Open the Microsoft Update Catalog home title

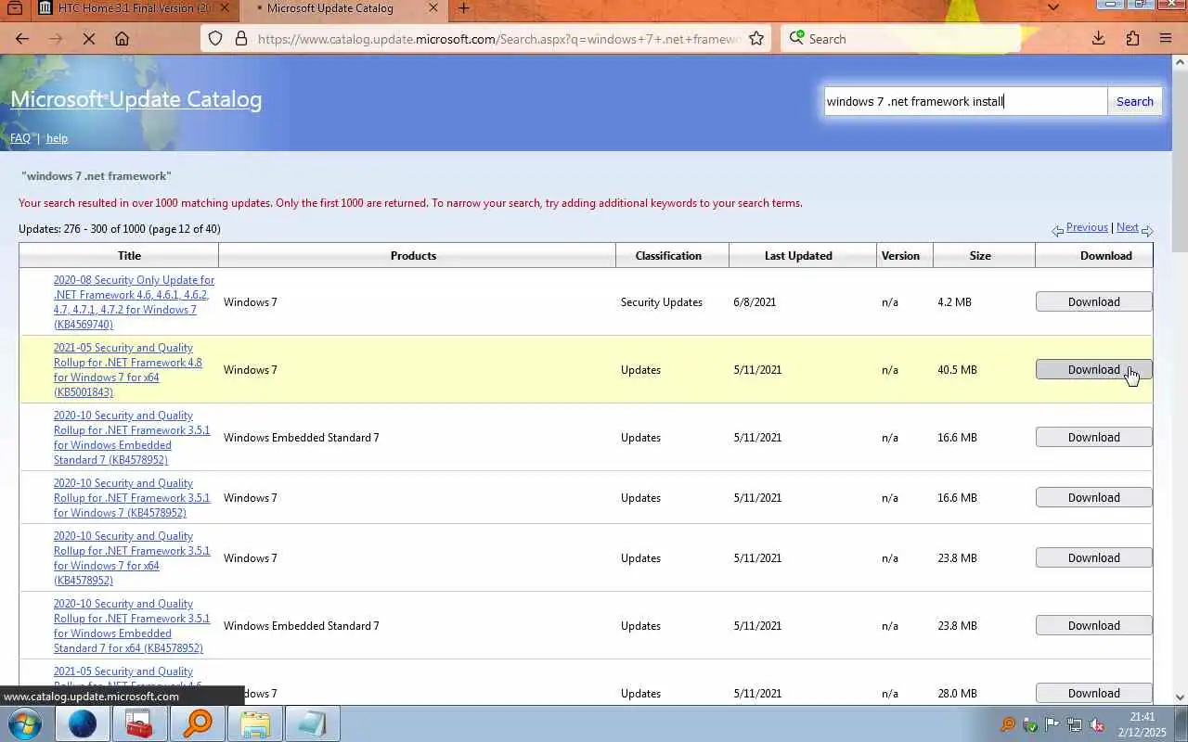coord(136,99)
